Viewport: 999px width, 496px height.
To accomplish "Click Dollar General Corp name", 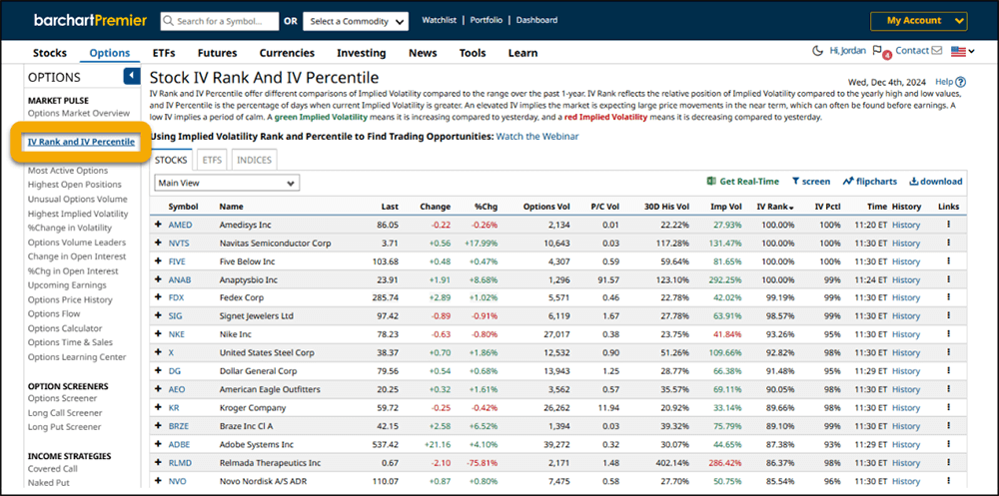I will (257, 371).
